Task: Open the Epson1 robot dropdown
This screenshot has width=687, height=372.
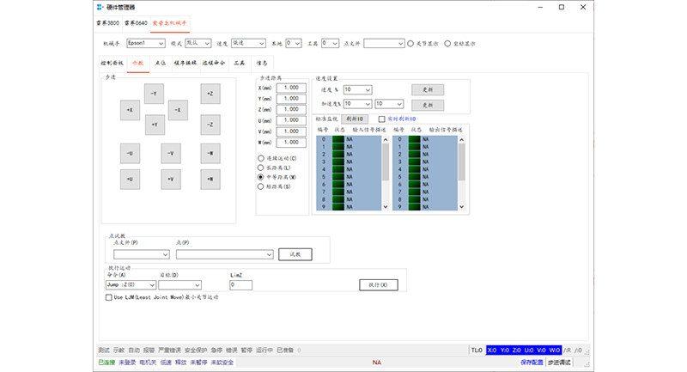Action: click(146, 43)
